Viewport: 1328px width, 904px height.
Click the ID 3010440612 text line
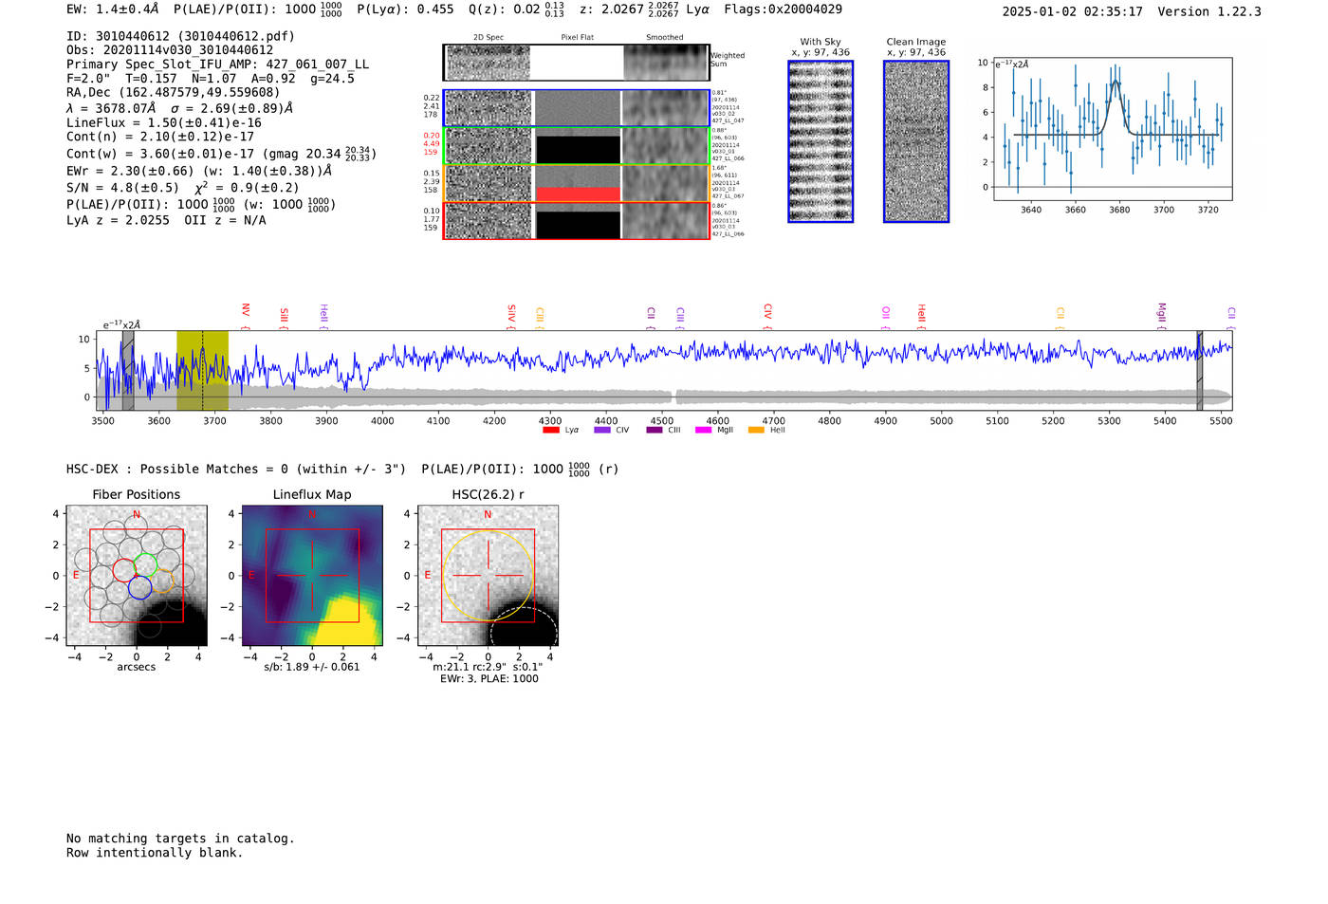180,36
